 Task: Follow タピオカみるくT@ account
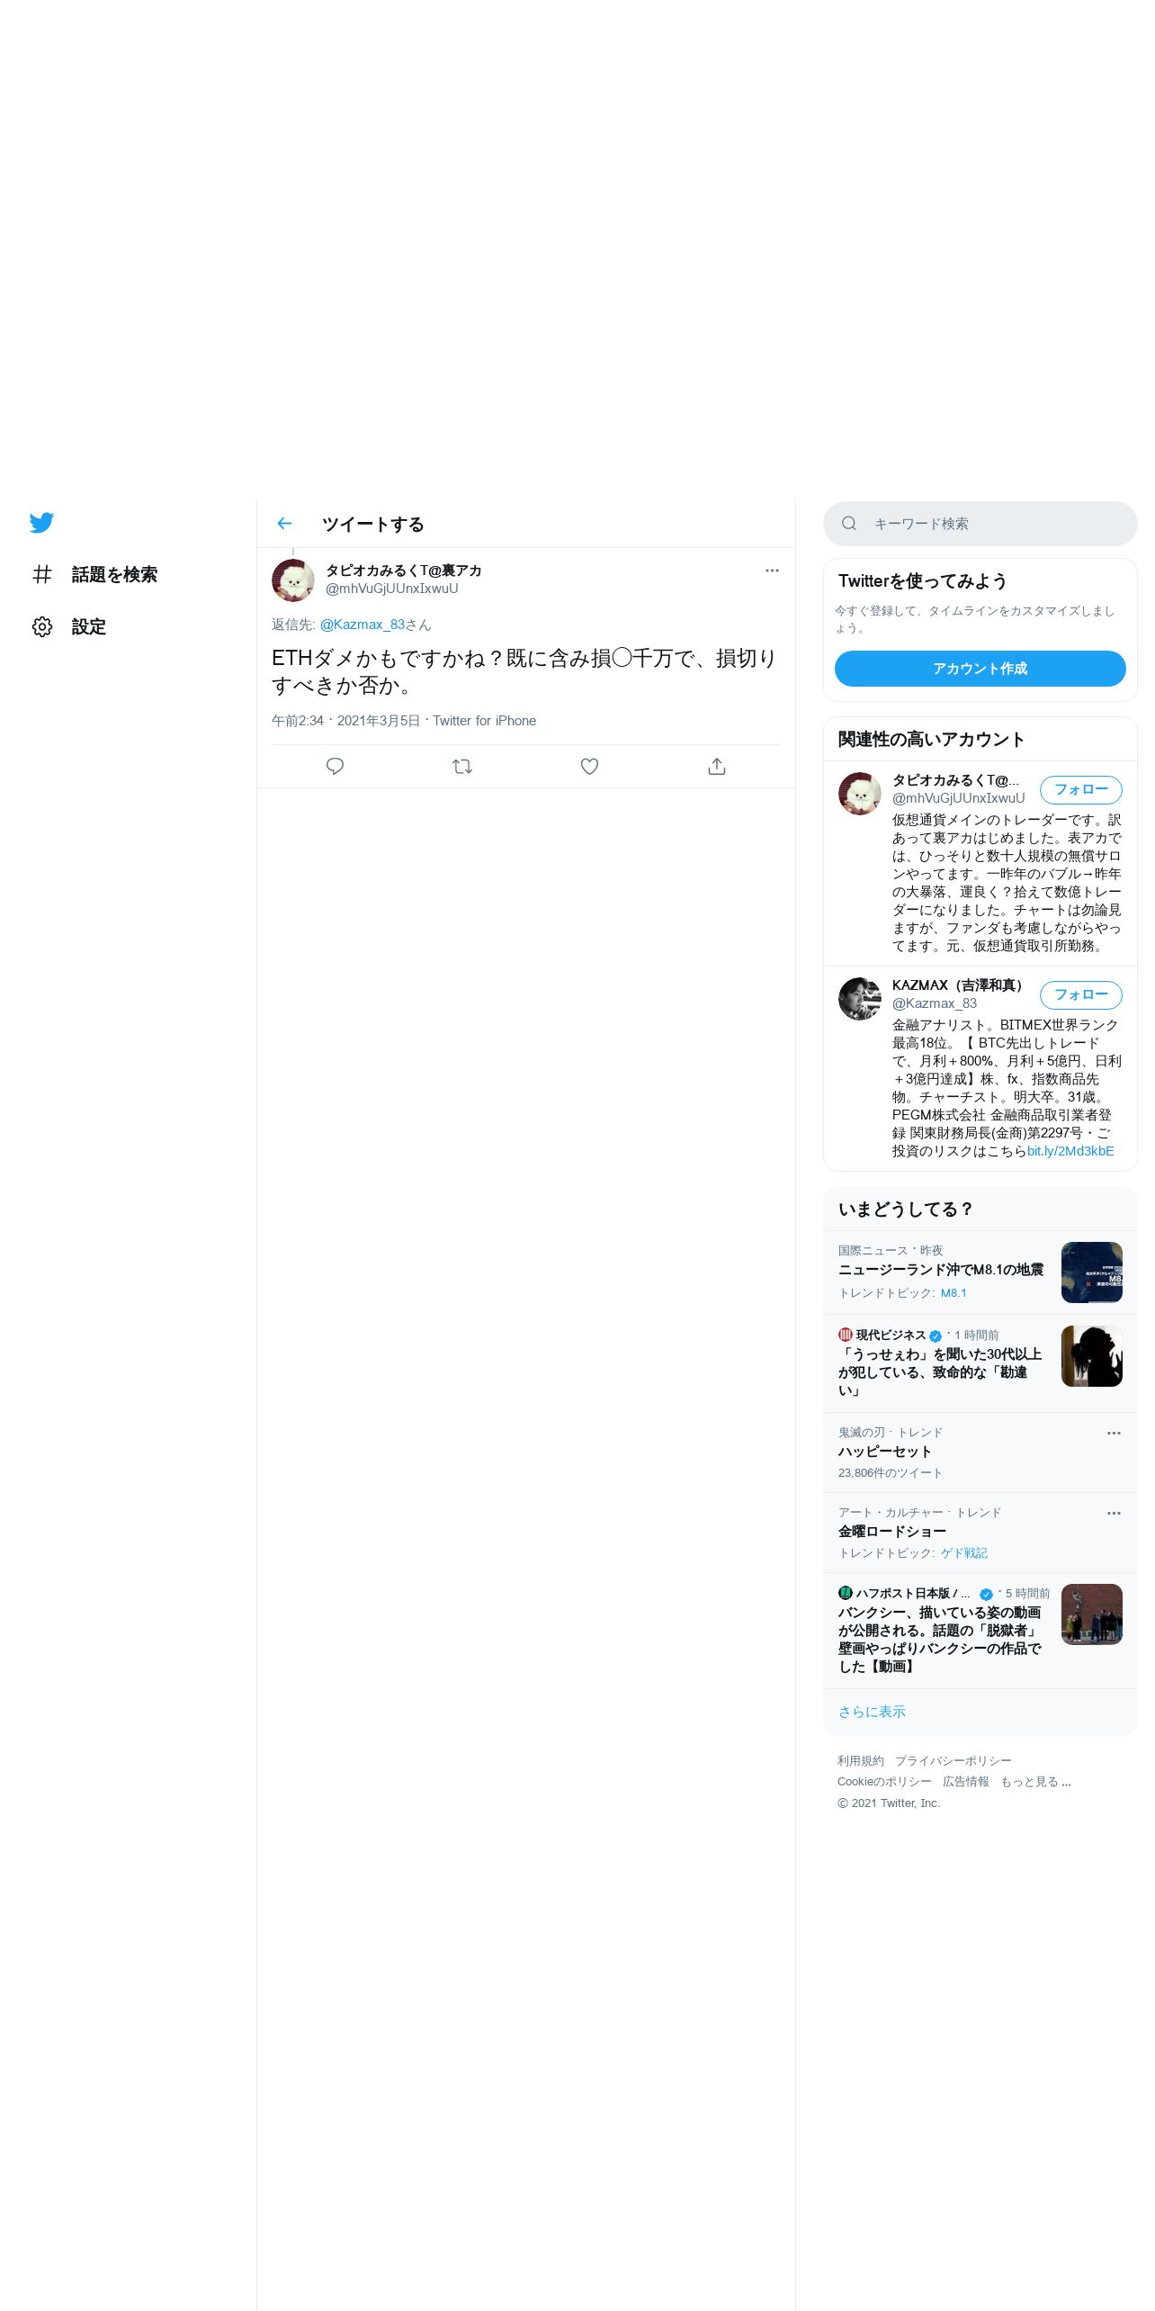coord(1081,789)
